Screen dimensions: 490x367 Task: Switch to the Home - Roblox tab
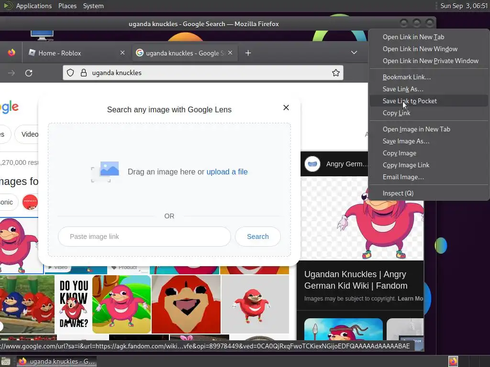[x=76, y=53]
